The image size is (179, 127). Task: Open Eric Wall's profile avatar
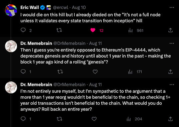pyautogui.click(x=11, y=10)
